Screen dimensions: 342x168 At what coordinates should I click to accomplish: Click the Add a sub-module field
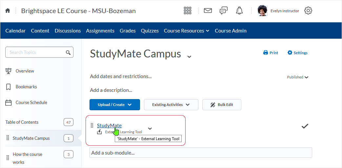pyautogui.click(x=201, y=153)
